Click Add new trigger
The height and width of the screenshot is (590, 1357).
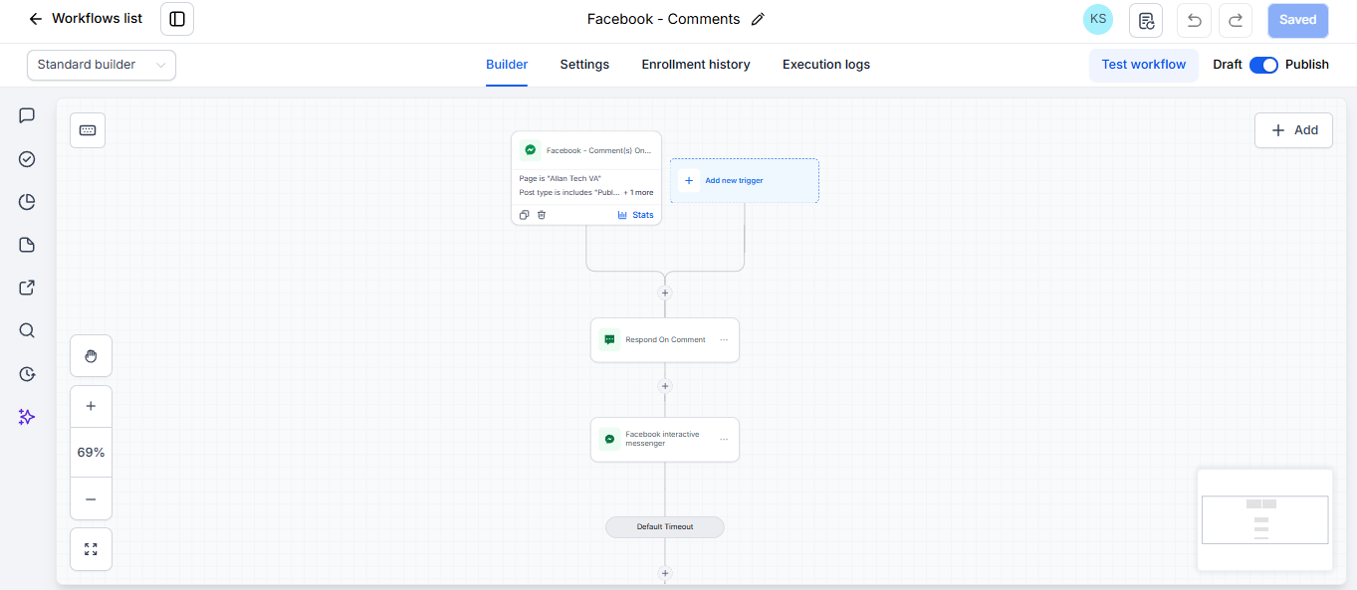coord(745,181)
